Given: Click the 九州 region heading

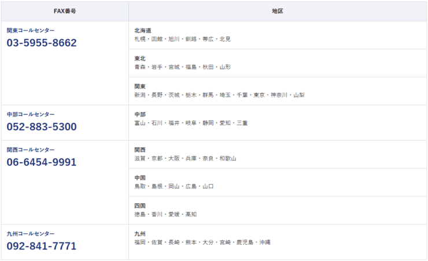Looking at the screenshot, I should tap(140, 234).
